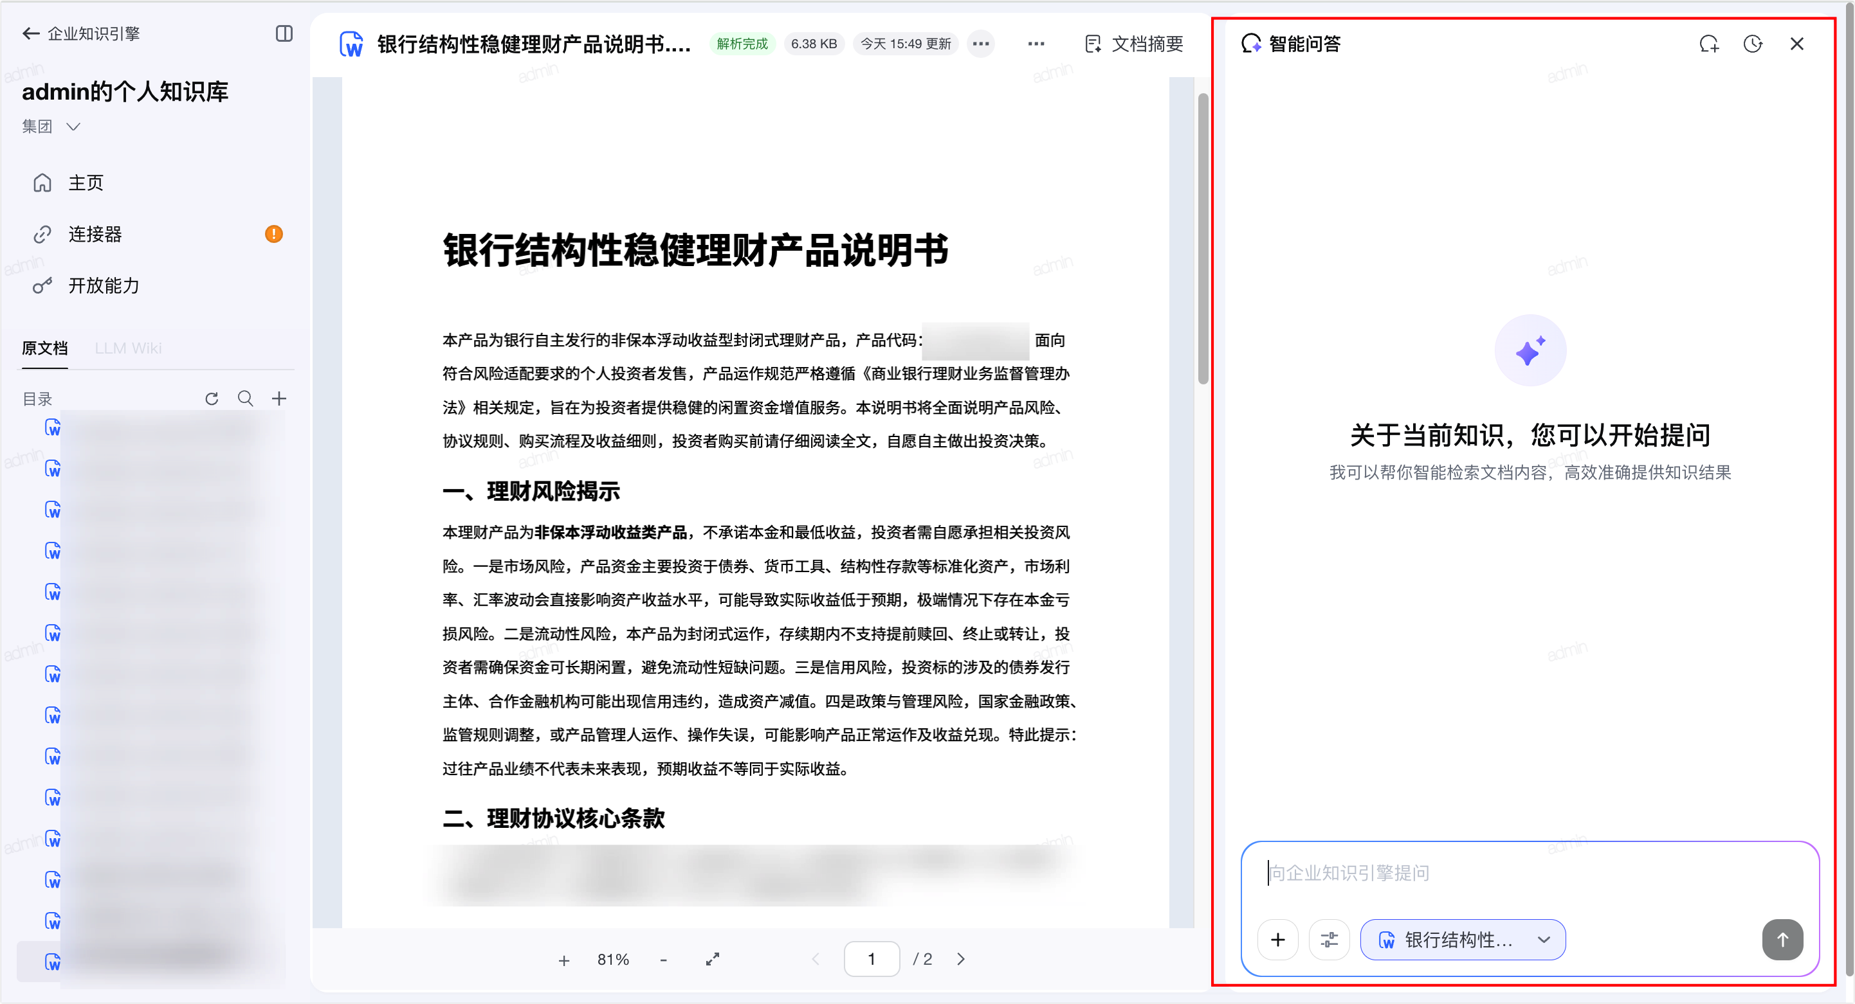Click the orange warning badge beside 连接器
This screenshot has width=1855, height=1004.
(273, 234)
